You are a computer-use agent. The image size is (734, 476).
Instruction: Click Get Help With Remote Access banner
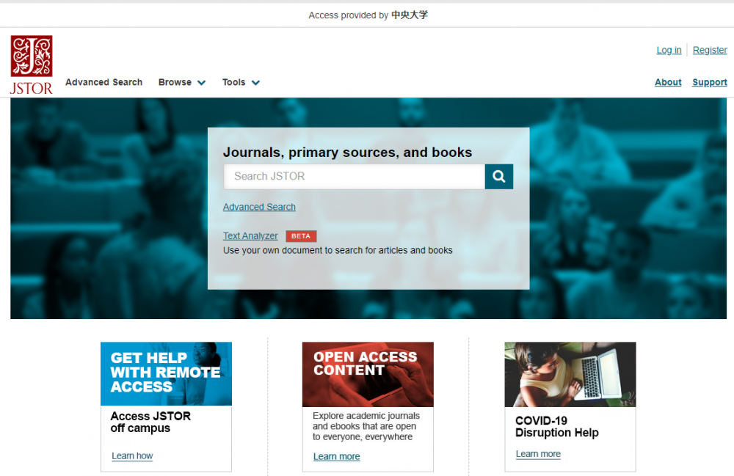click(x=166, y=373)
